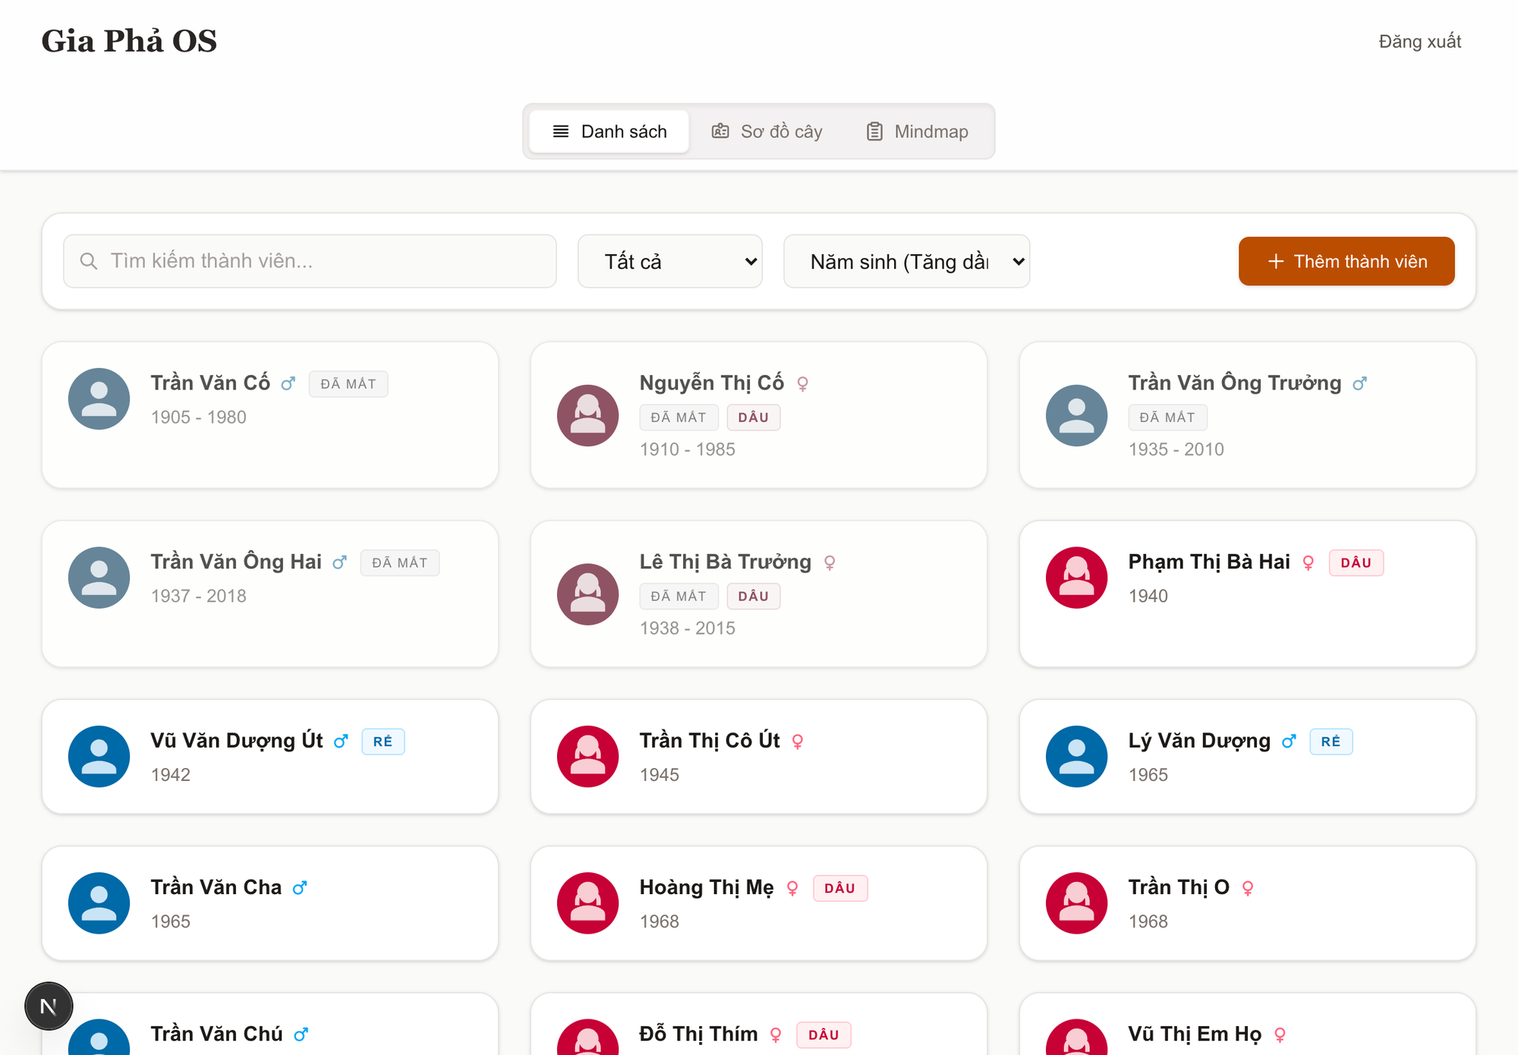Image resolution: width=1518 pixels, height=1055 pixels.
Task: Click Lý Văn Dượng's blue avatar icon
Action: click(1076, 757)
